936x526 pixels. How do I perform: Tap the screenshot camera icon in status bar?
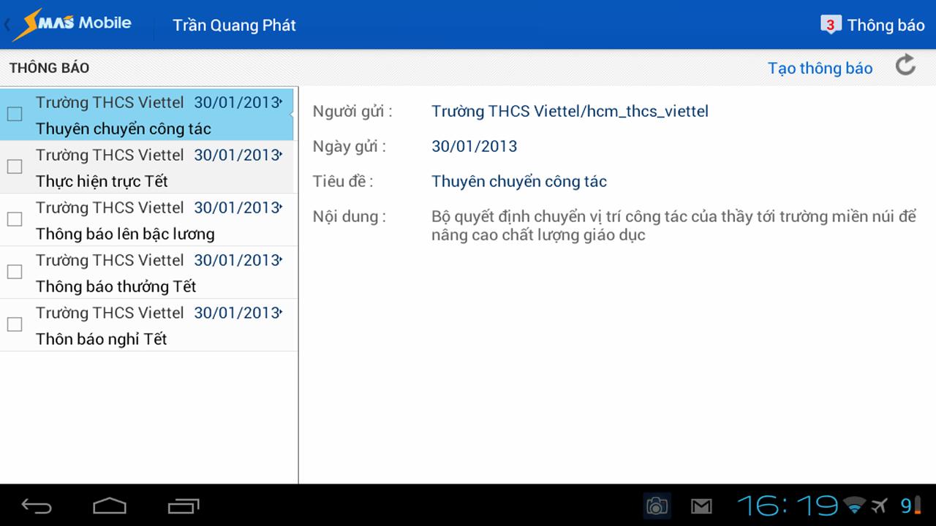657,505
